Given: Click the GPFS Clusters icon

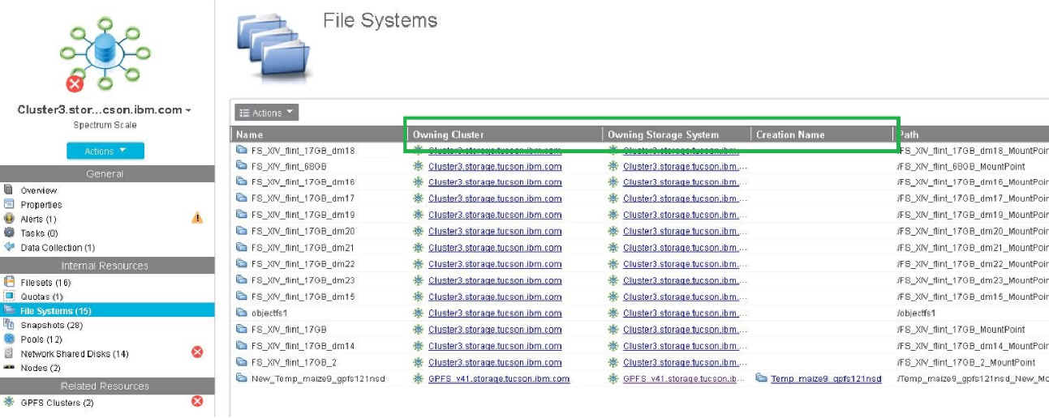Looking at the screenshot, I should coord(9,402).
